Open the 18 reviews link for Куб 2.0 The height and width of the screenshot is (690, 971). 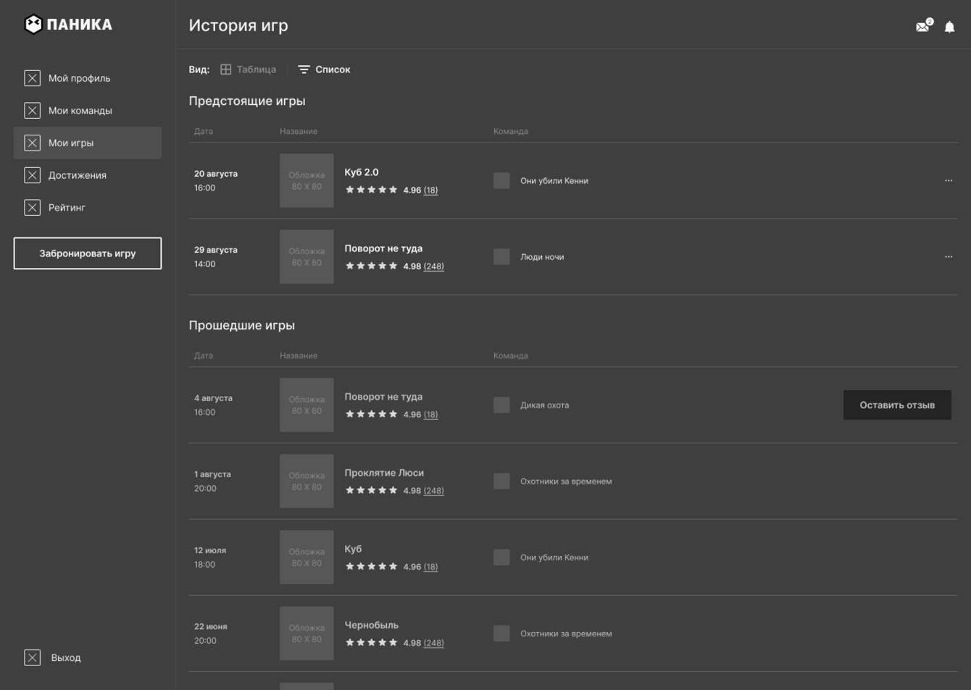[x=431, y=190]
